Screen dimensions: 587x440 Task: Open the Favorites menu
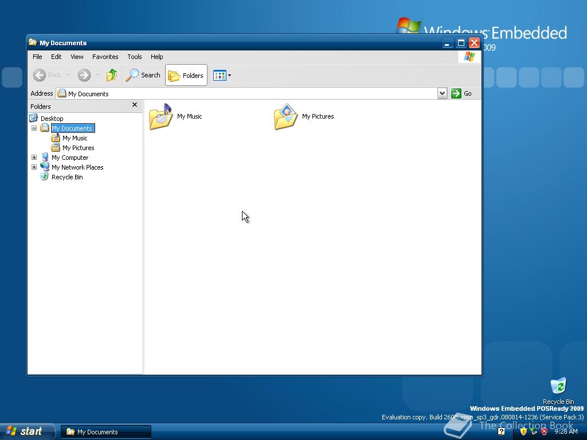(105, 57)
